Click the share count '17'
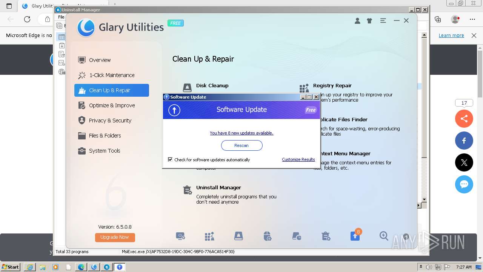 [x=464, y=103]
